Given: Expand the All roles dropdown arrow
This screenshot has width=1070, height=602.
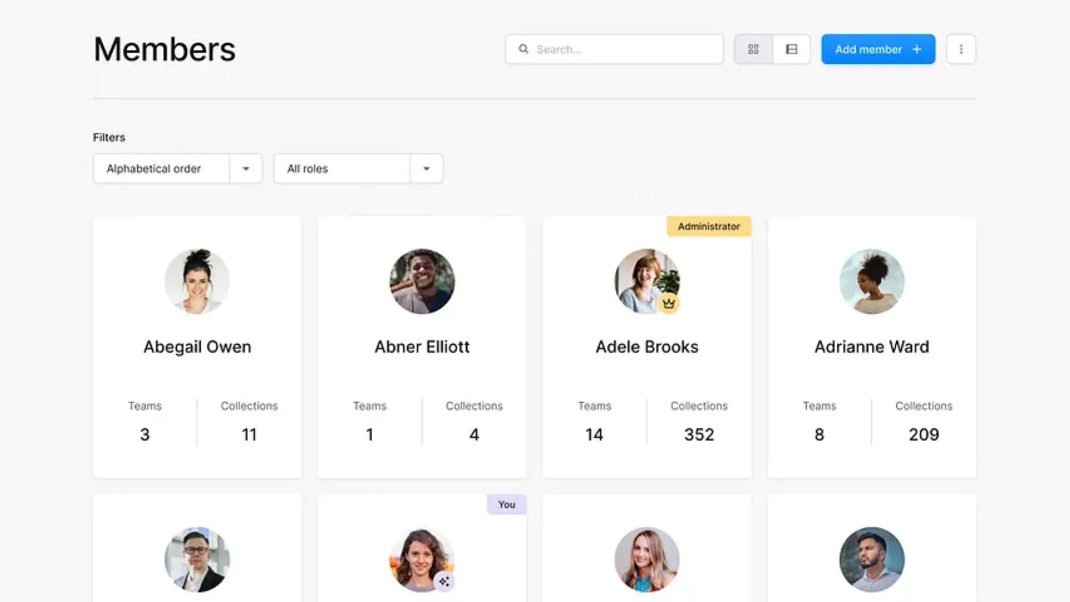Looking at the screenshot, I should [426, 169].
